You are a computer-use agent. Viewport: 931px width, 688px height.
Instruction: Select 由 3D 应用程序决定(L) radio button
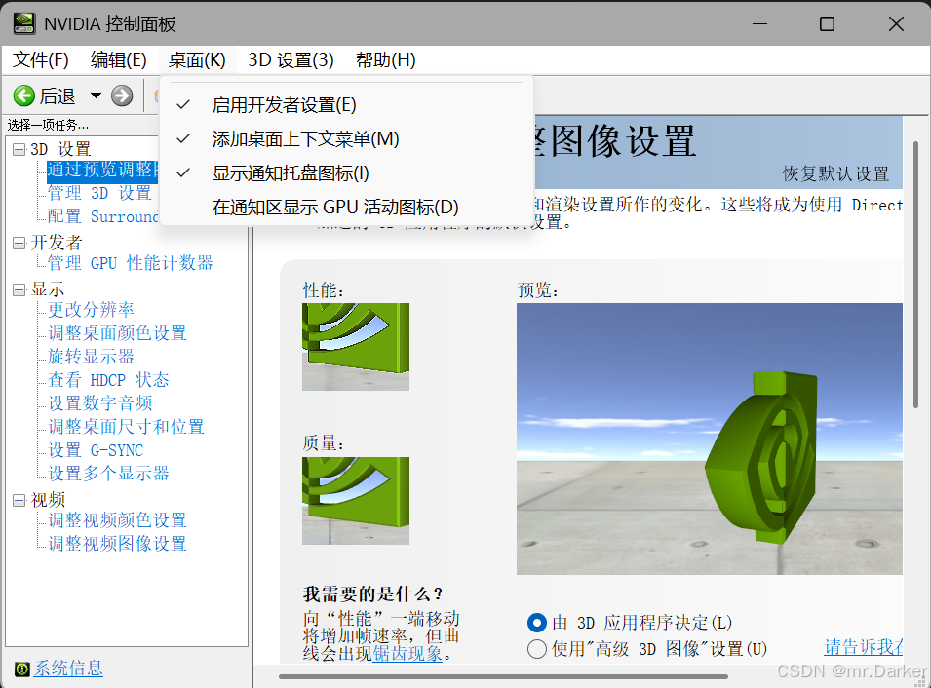[537, 623]
